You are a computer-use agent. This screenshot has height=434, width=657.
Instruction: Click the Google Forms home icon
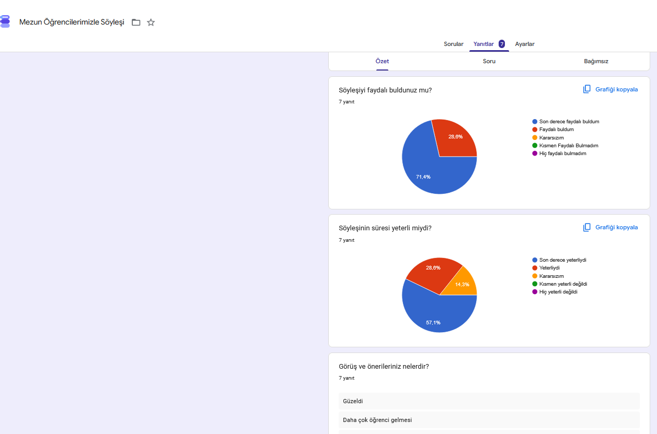(x=5, y=22)
